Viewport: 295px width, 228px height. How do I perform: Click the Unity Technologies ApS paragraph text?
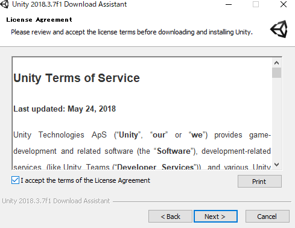click(x=142, y=151)
